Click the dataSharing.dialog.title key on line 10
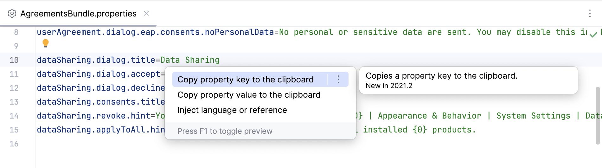602x168 pixels. tap(96, 60)
